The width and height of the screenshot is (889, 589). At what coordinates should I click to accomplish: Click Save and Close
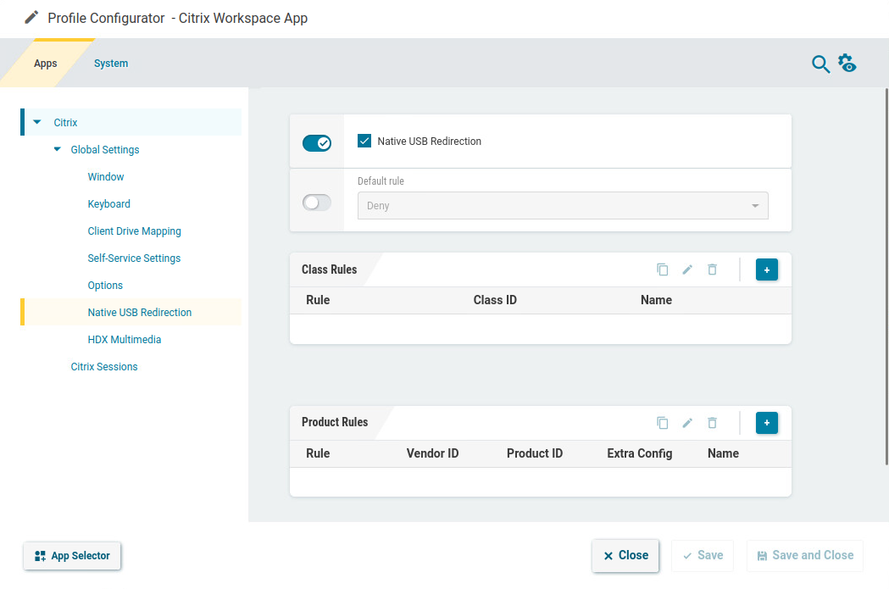[804, 555]
